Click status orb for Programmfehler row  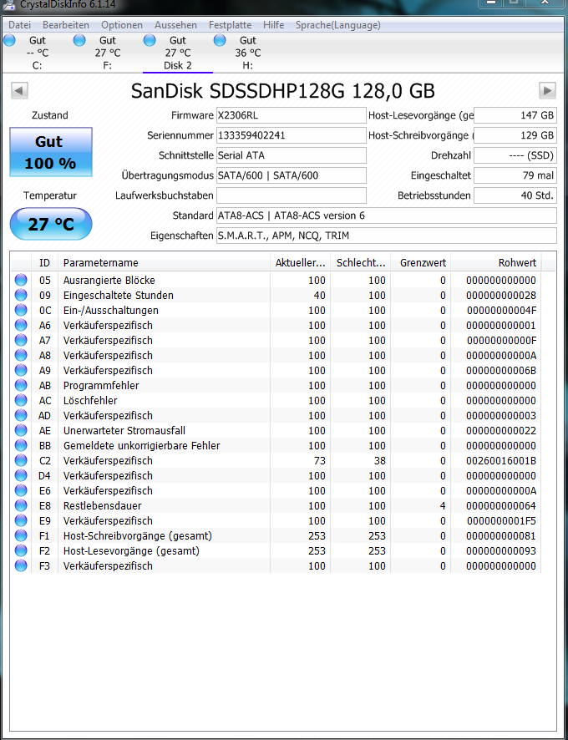(x=21, y=386)
